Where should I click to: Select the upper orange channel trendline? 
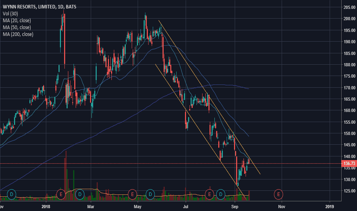coord(210,97)
